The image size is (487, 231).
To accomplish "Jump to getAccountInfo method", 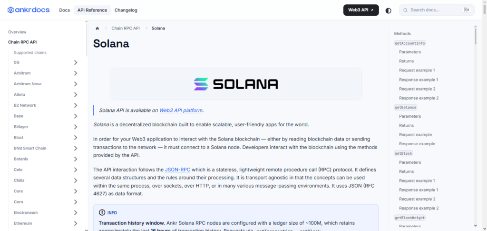I will click(409, 43).
